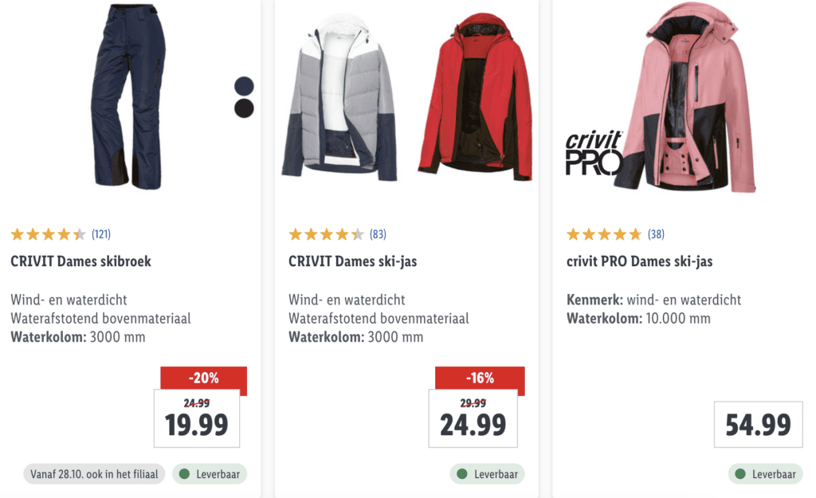
Task: Click the star rating of the skibroek
Action: click(49, 234)
